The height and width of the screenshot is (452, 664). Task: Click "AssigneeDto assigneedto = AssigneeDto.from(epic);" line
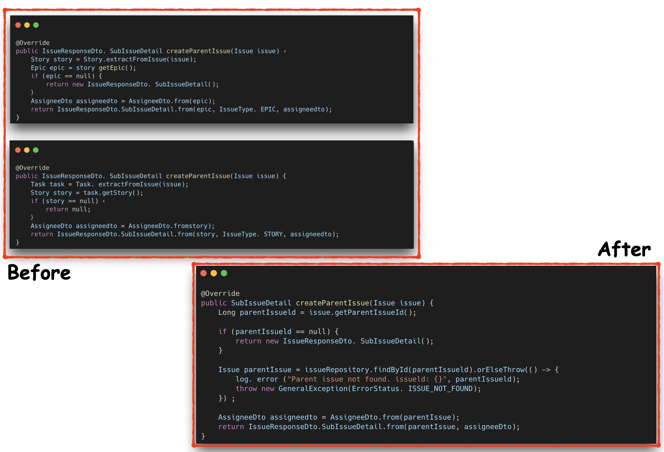coord(123,101)
